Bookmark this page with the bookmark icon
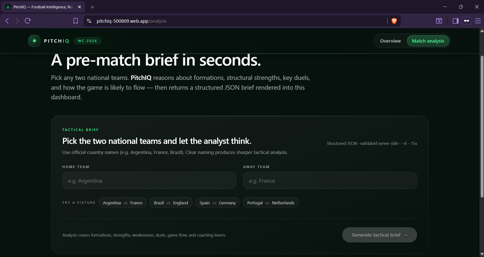The width and height of the screenshot is (484, 257). (x=75, y=21)
